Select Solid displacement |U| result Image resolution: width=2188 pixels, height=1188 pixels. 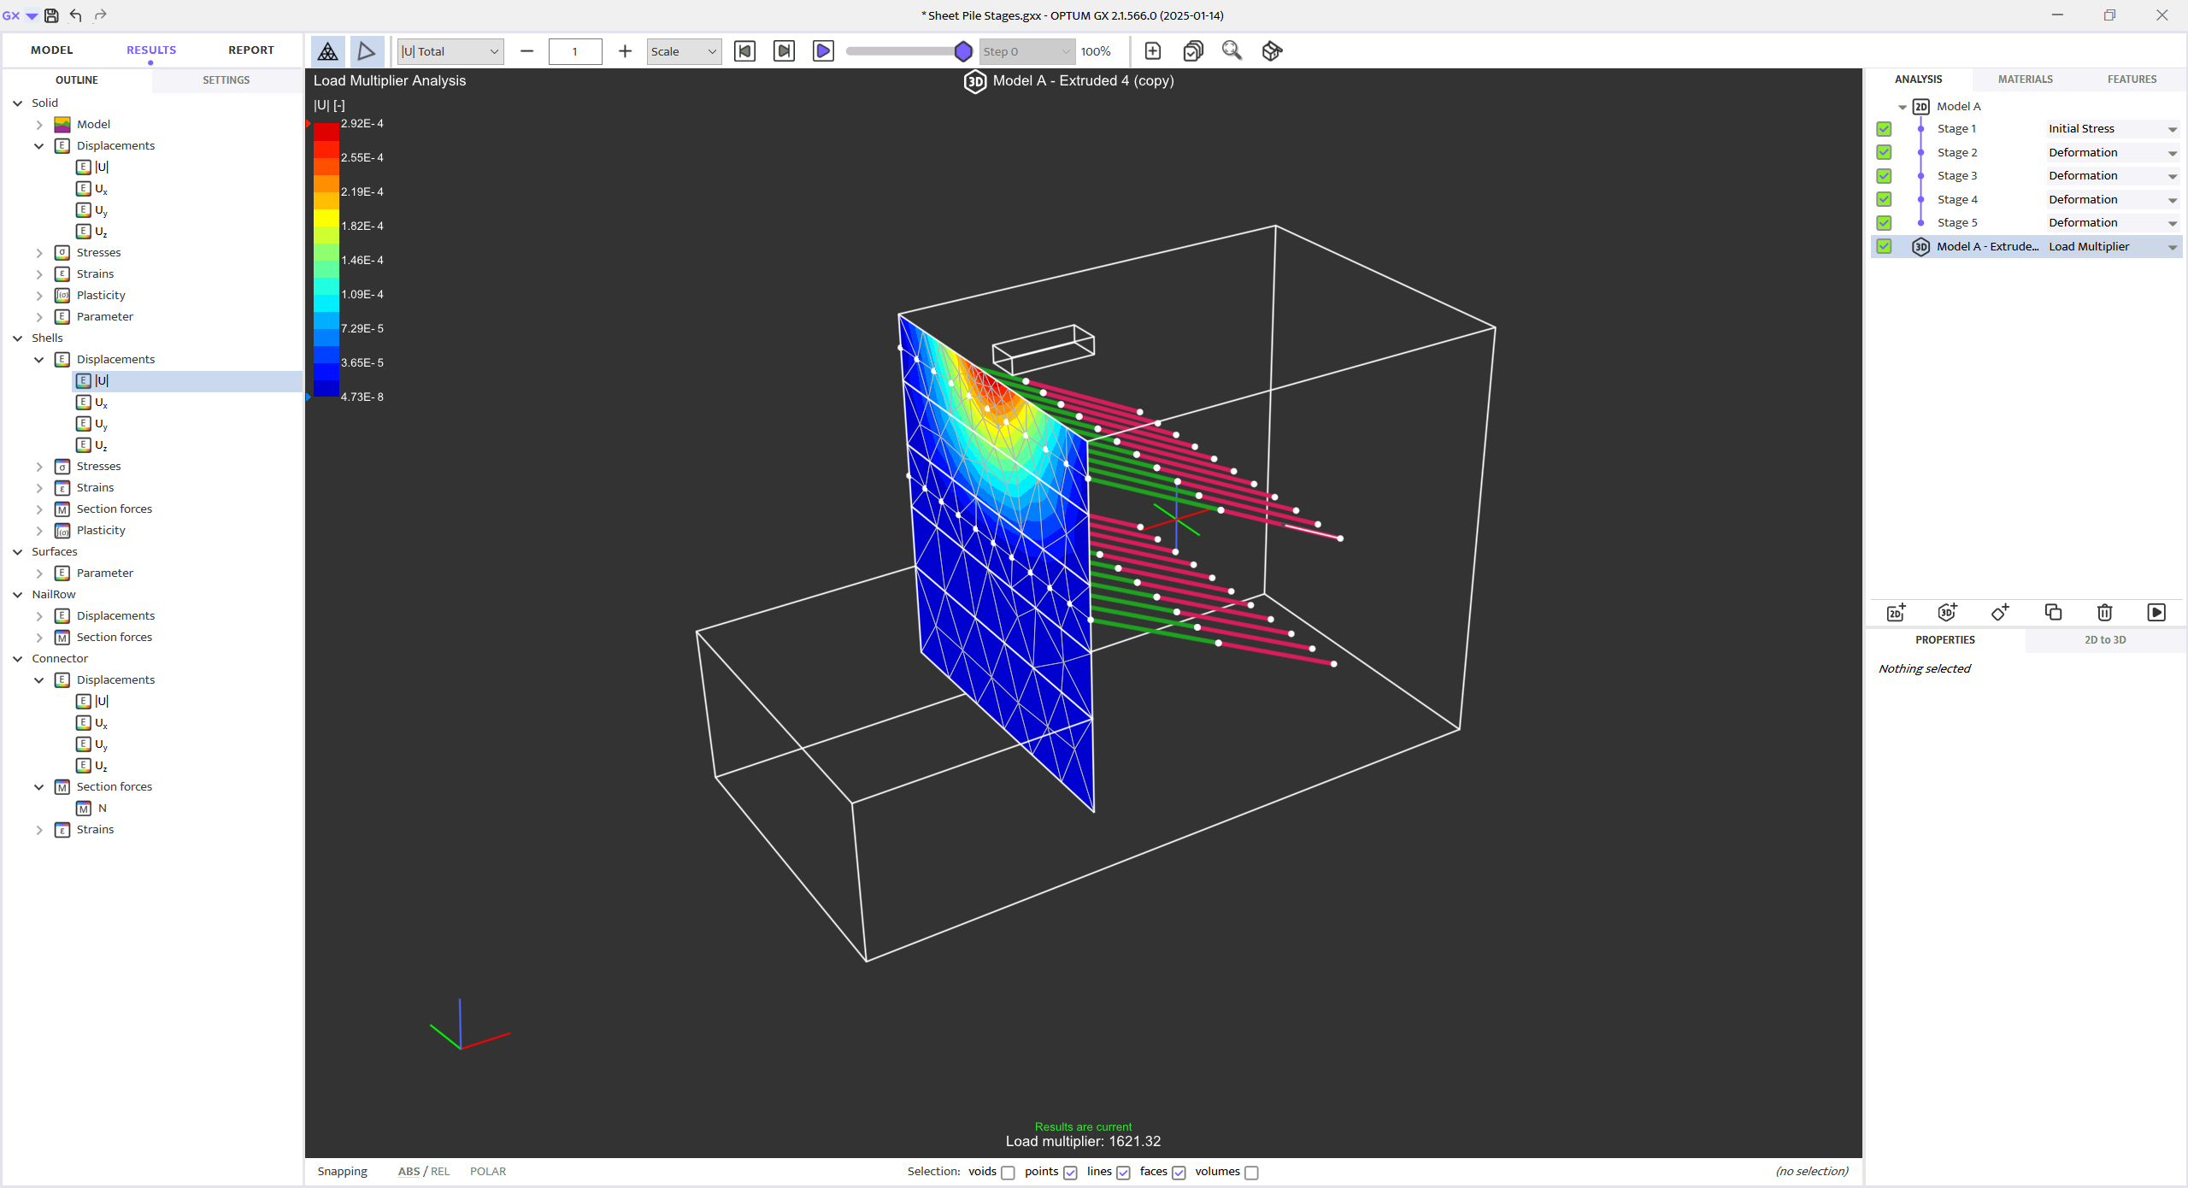click(102, 167)
